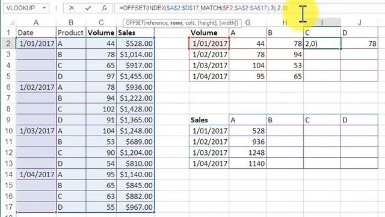This screenshot has width=385, height=217.
Task: Select cell with $1,014.00
Action: (x=135, y=54)
